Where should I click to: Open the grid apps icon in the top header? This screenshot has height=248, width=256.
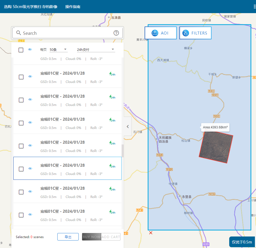(255, 6)
